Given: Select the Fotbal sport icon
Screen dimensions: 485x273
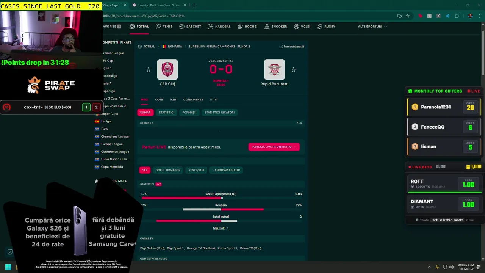Looking at the screenshot, I should [132, 27].
